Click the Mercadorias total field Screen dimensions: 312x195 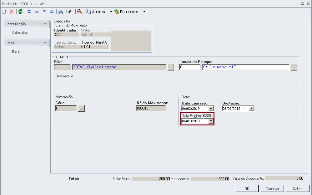pyautogui.click(x=210, y=179)
